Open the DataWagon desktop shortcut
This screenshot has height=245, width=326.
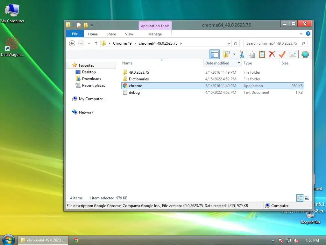[x=12, y=47]
